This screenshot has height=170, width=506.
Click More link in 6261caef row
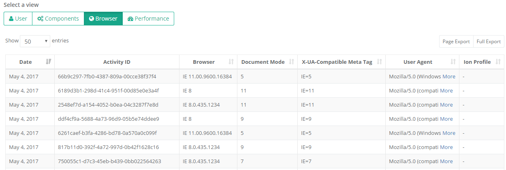pos(448,133)
